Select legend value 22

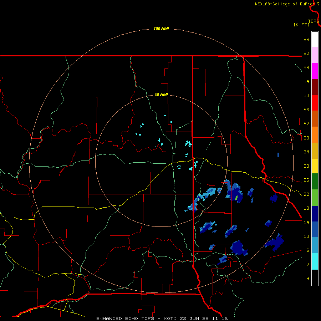point(306,194)
